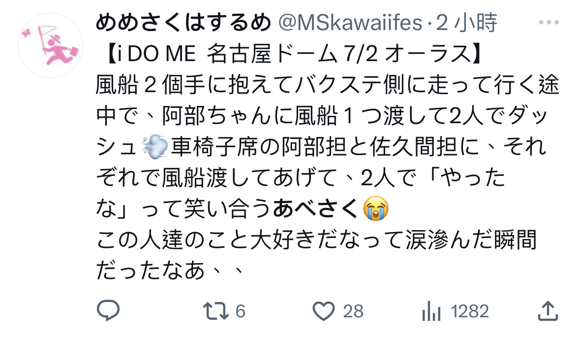Screen dimensions: 580x338
Task: Click the view count 1282
Action: pos(470,311)
